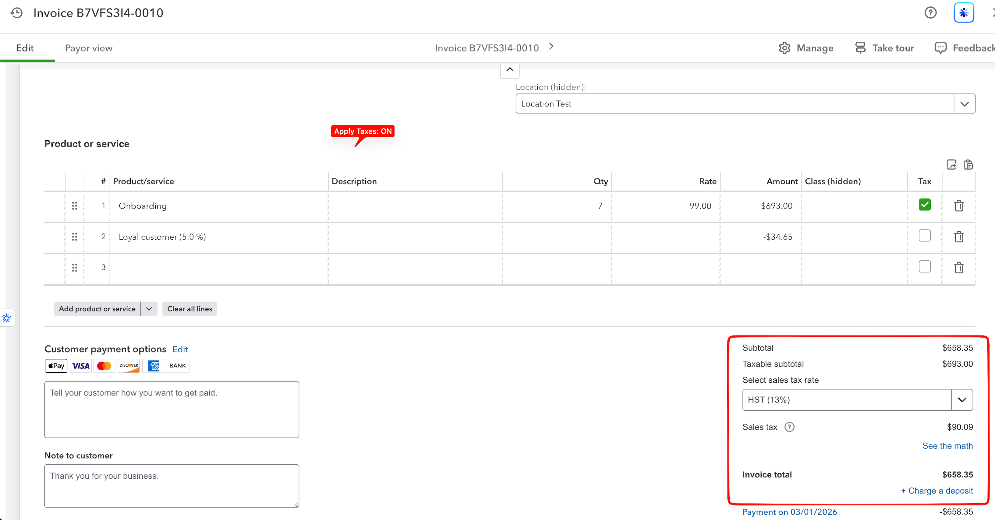Click the Sales tax info question icon
Viewport: 995px width, 520px height.
tap(789, 427)
